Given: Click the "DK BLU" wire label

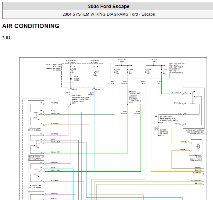Looking at the screenshot, I should click(54, 111).
